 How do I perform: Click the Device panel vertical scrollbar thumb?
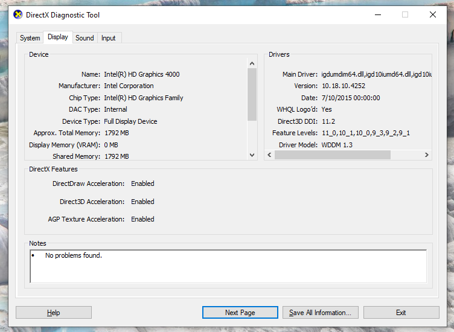252,94
